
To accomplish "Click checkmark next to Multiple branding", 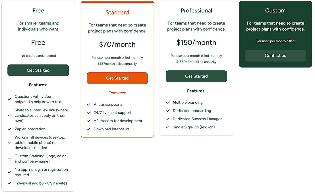I will 168,103.
